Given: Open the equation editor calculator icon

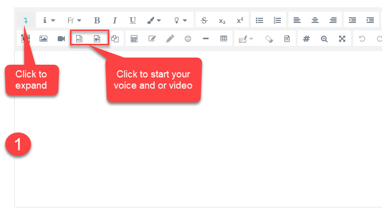Looking at the screenshot, I should click(134, 39).
